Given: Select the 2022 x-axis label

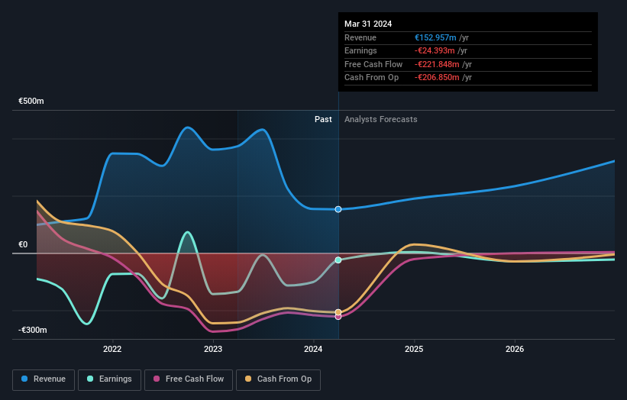Looking at the screenshot, I should tap(112, 350).
